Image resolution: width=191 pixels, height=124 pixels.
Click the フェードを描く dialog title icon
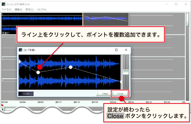pyautogui.click(x=20, y=50)
